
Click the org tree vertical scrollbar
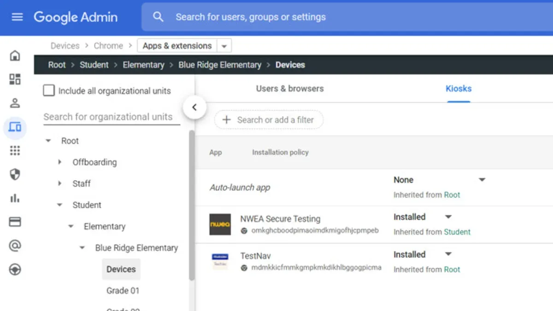pyautogui.click(x=192, y=205)
